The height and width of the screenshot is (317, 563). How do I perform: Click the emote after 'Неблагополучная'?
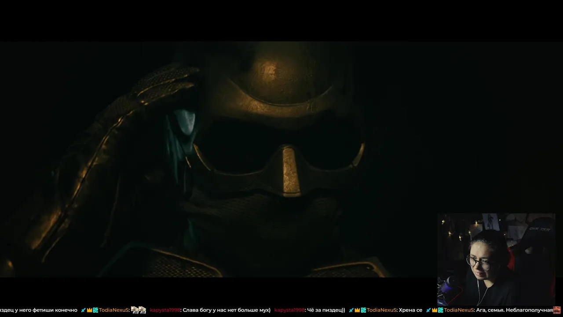[x=557, y=310]
